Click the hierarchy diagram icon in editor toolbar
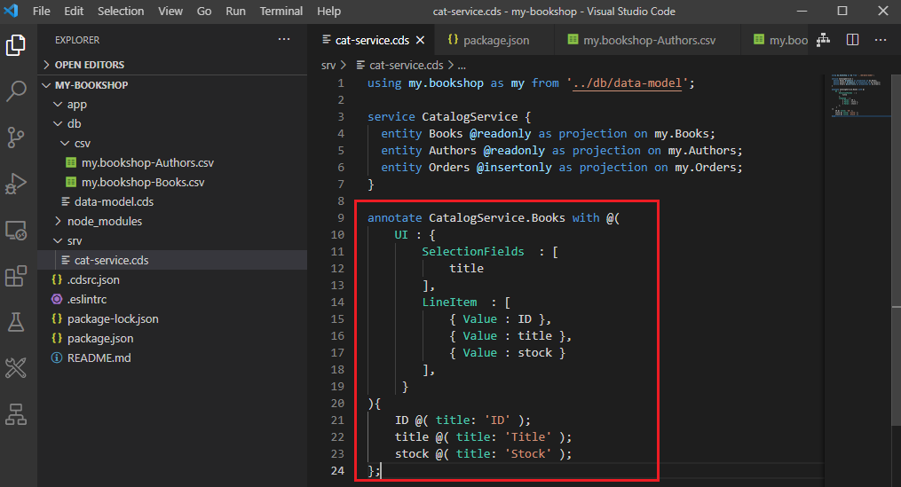The height and width of the screenshot is (487, 901). point(823,40)
